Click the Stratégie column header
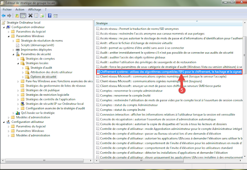The image size is (247, 170). click(x=169, y=23)
